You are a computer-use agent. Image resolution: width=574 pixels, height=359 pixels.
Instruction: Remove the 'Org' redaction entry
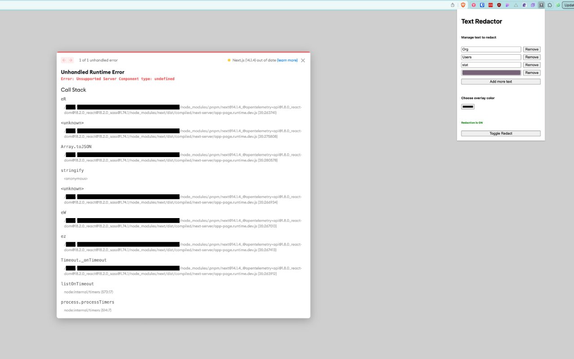coord(532,49)
